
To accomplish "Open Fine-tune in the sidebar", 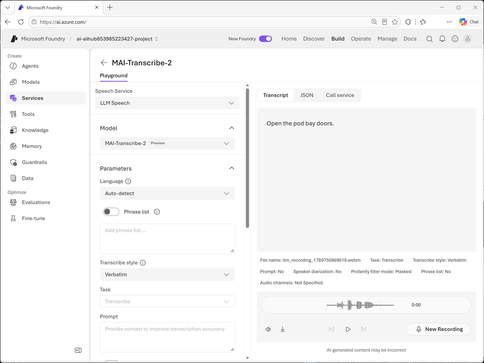I will click(46, 219).
